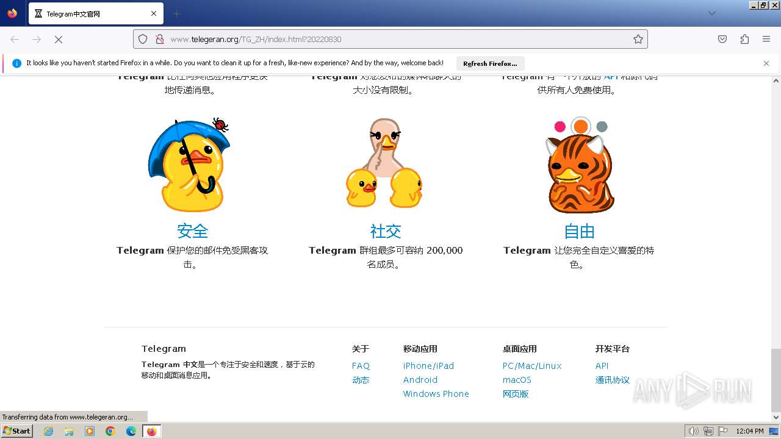Image resolution: width=781 pixels, height=439 pixels.
Task: Go back to previous page
Action: (x=15, y=39)
